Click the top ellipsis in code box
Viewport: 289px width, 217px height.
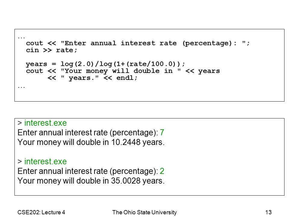(21, 38)
